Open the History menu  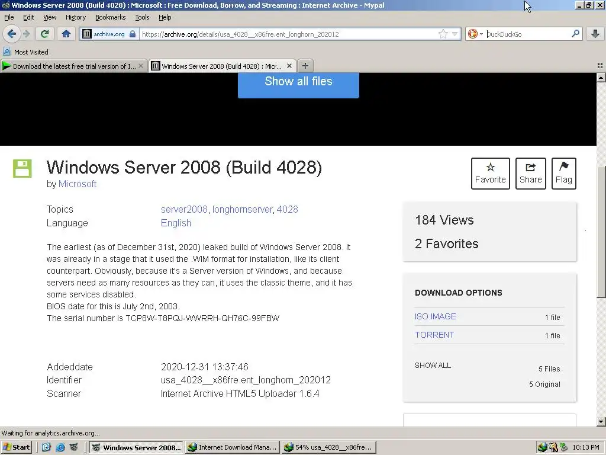[76, 17]
